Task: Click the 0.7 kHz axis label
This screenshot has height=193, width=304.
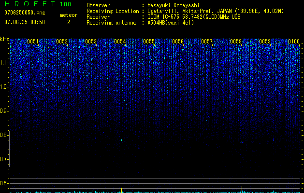Action: pyautogui.click(x=4, y=159)
